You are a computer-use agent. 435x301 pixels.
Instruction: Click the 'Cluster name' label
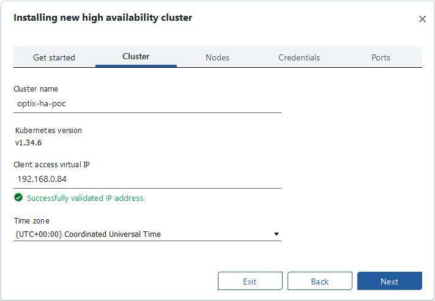35,89
